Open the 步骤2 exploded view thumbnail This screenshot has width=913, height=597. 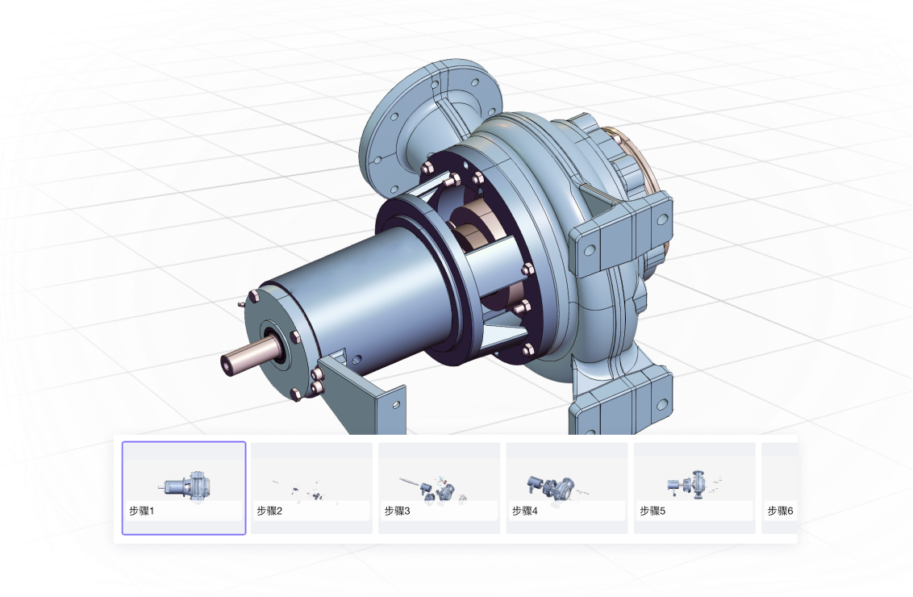pos(311,488)
